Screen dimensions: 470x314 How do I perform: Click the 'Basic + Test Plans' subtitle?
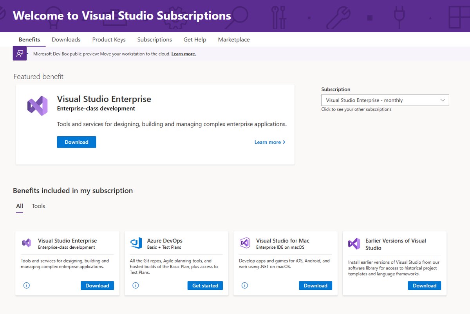[x=164, y=247]
